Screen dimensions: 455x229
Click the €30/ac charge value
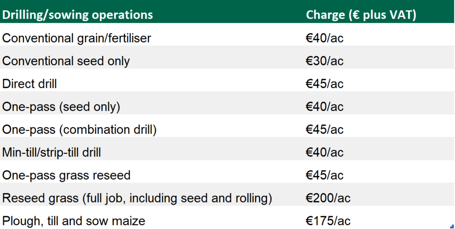click(325, 61)
